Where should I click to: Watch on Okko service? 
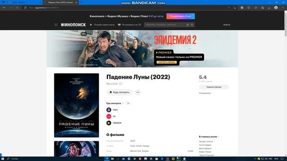coord(112,110)
